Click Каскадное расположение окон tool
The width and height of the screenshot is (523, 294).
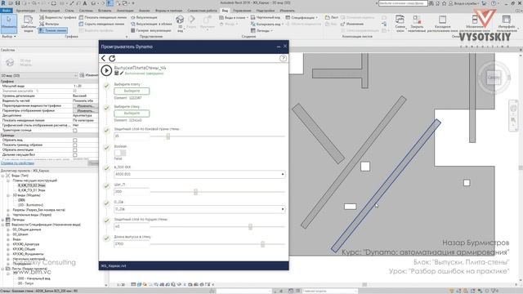pos(442,24)
